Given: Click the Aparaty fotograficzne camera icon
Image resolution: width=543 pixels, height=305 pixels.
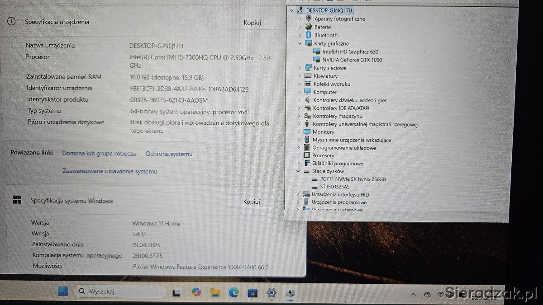Looking at the screenshot, I should point(309,19).
